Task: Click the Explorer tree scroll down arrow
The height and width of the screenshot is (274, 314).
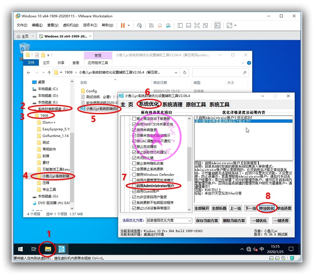Action: (x=72, y=208)
